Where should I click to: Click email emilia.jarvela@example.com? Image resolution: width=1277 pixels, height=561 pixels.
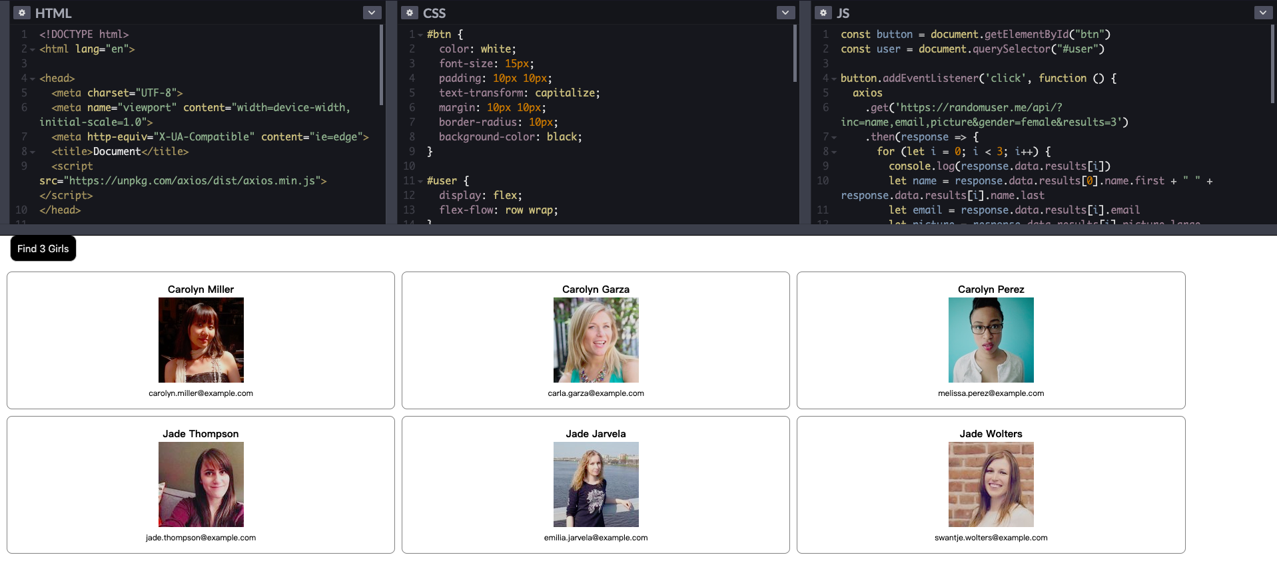point(596,538)
